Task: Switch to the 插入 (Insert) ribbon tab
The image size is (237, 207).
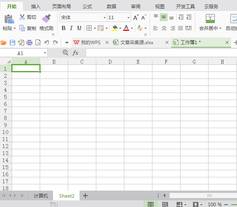Action: tap(36, 6)
